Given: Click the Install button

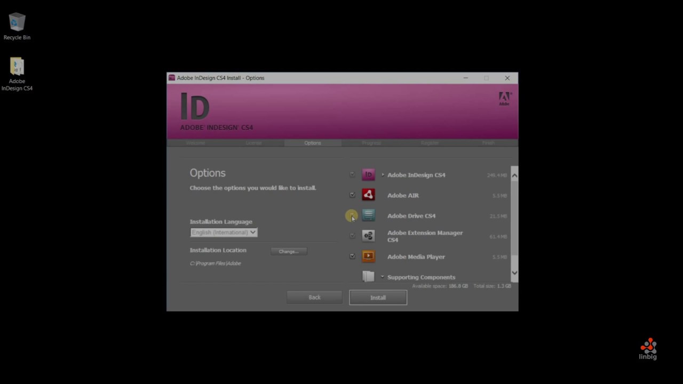Looking at the screenshot, I should [x=378, y=298].
